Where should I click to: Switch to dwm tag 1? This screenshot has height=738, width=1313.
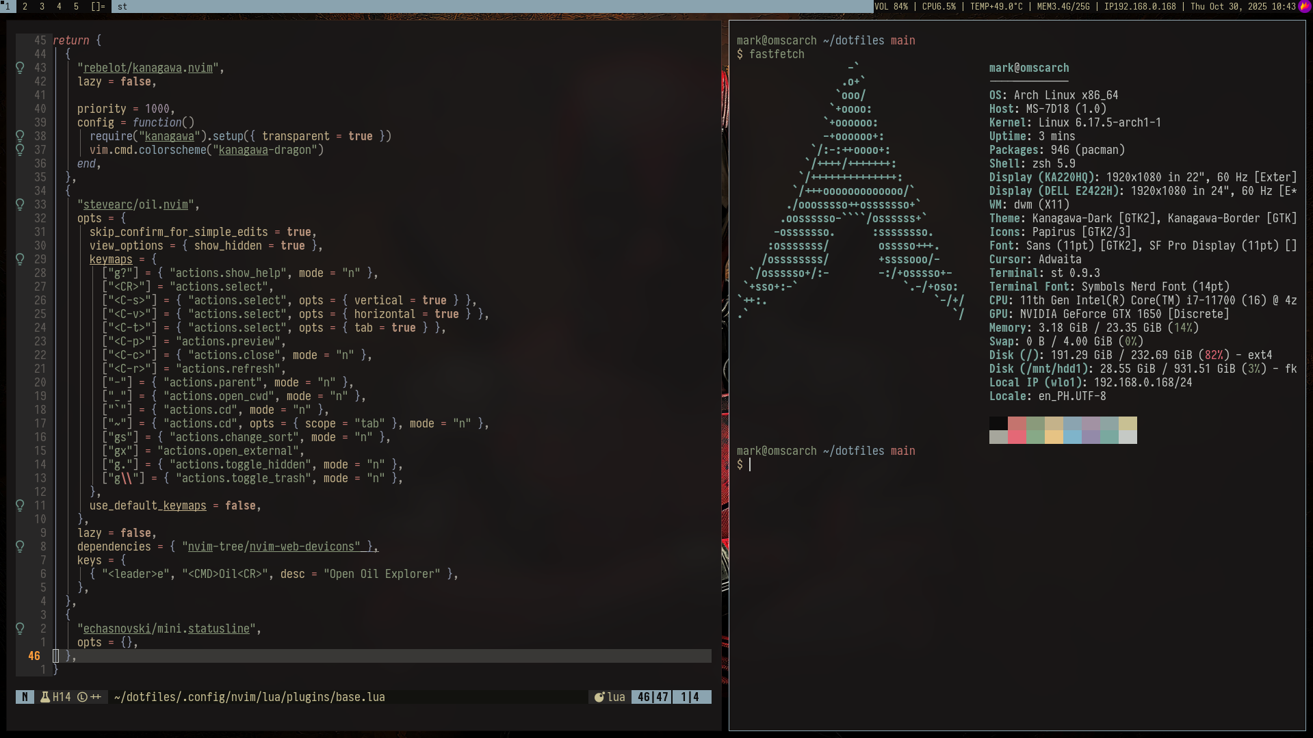pos(8,6)
